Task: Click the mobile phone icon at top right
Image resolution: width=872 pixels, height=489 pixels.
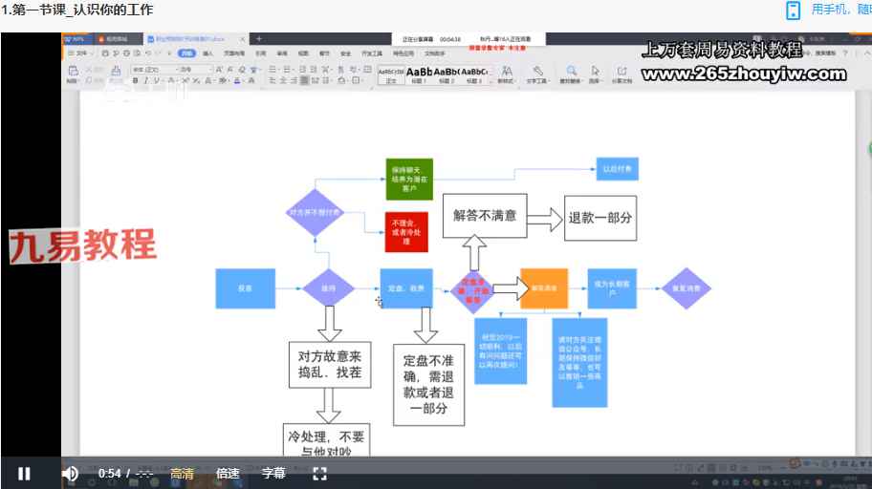Action: (x=793, y=11)
